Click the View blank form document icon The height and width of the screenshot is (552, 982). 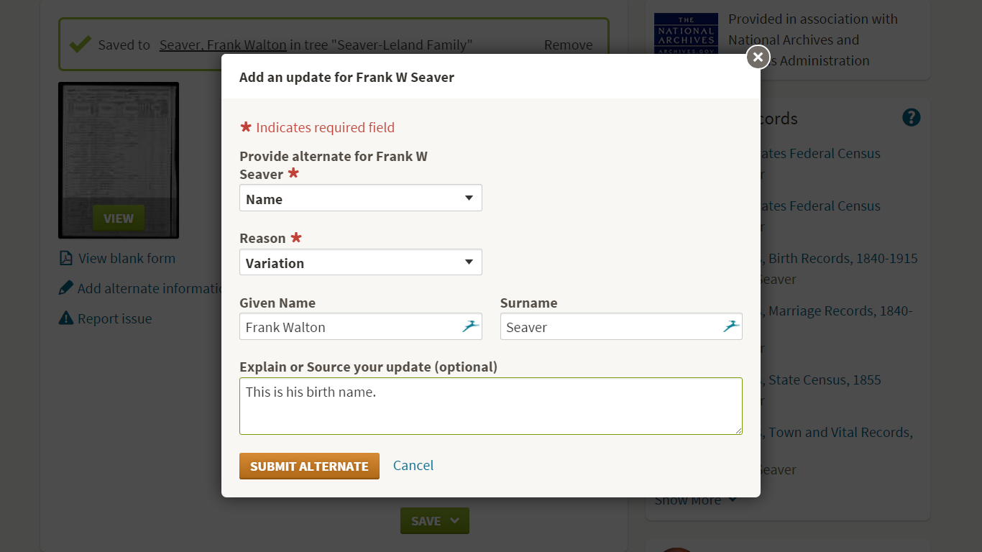[x=65, y=258]
